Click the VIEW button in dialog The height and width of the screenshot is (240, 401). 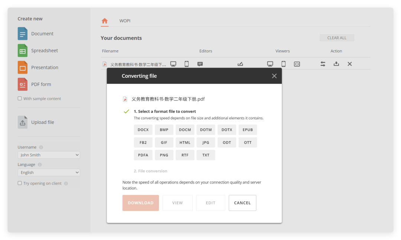tap(177, 203)
